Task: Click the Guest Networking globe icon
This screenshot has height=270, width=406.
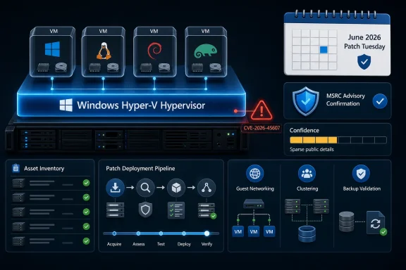Action: click(254, 174)
